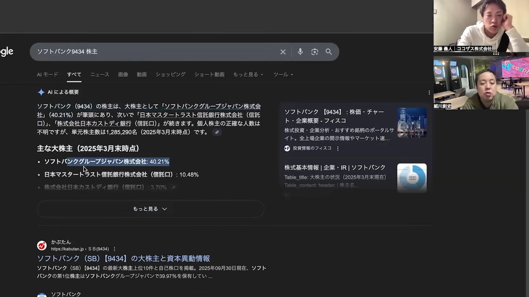Click the AI sparkle icon above the overview
Screen dimensions: 529x297
click(x=41, y=92)
